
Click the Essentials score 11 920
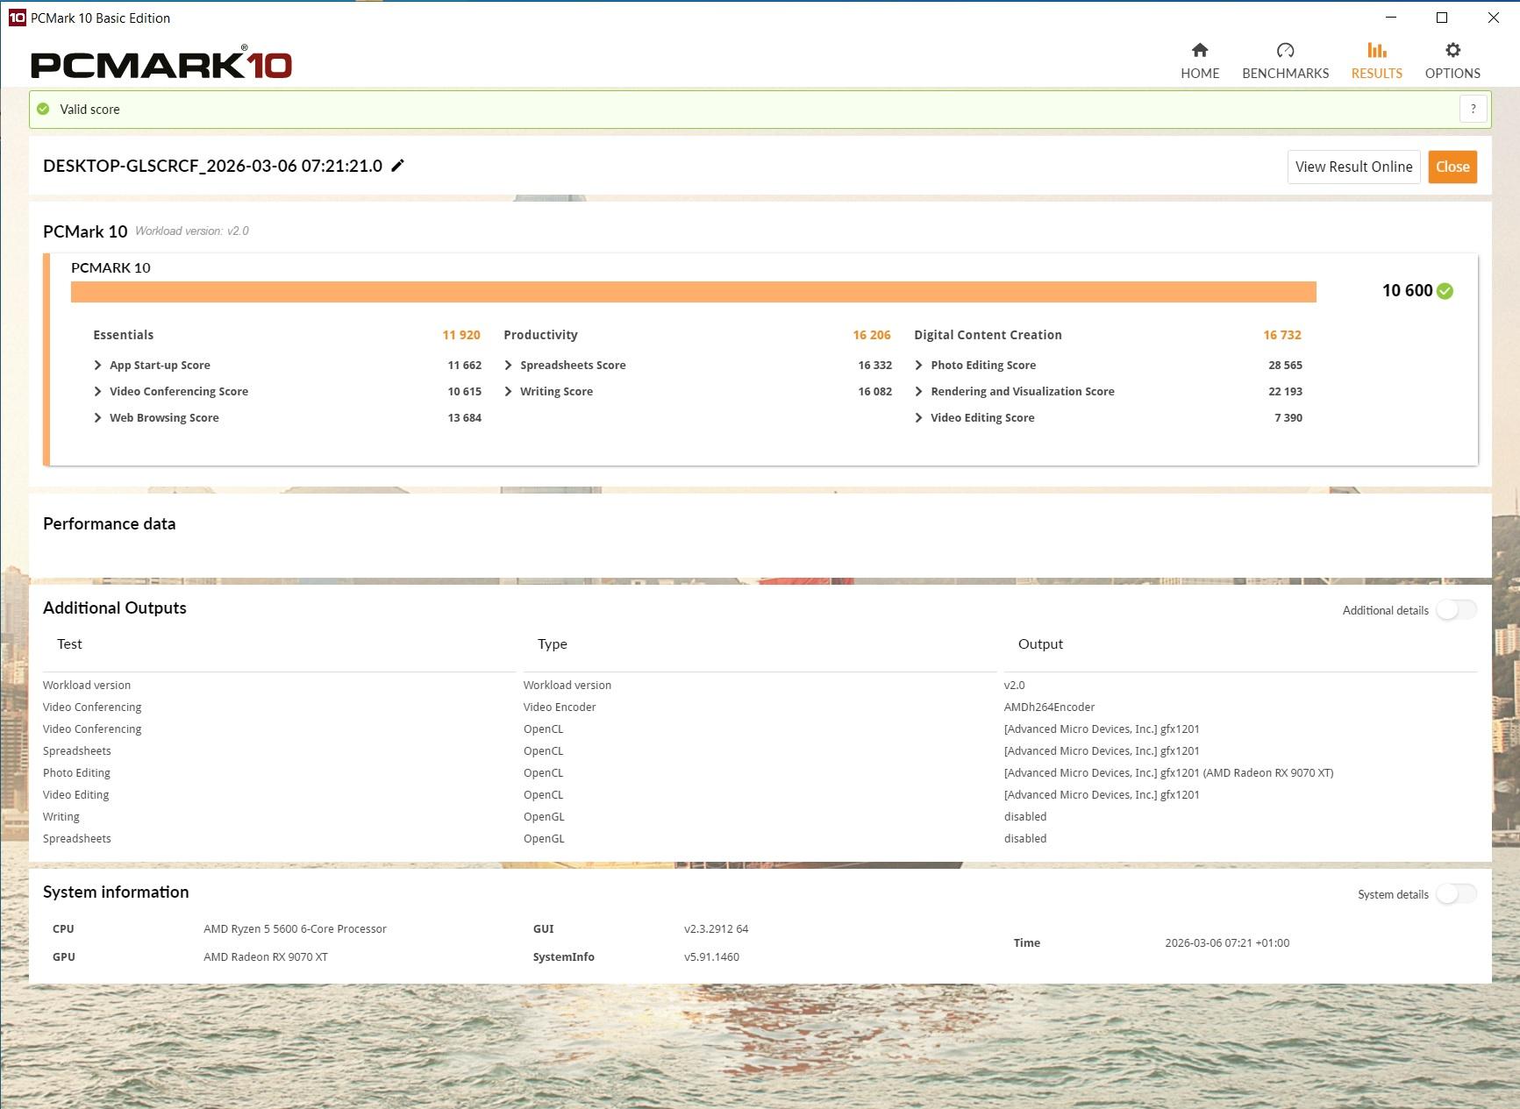click(461, 335)
